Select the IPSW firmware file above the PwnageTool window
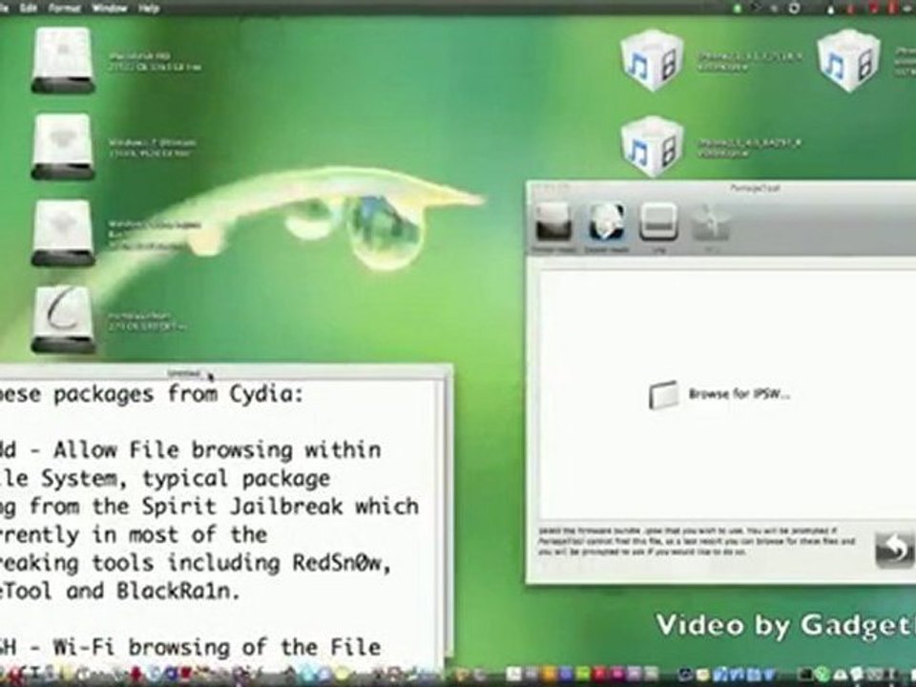The width and height of the screenshot is (916, 687). (x=653, y=146)
